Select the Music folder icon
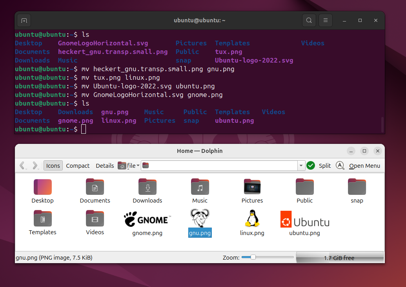The image size is (406, 287). [x=200, y=187]
